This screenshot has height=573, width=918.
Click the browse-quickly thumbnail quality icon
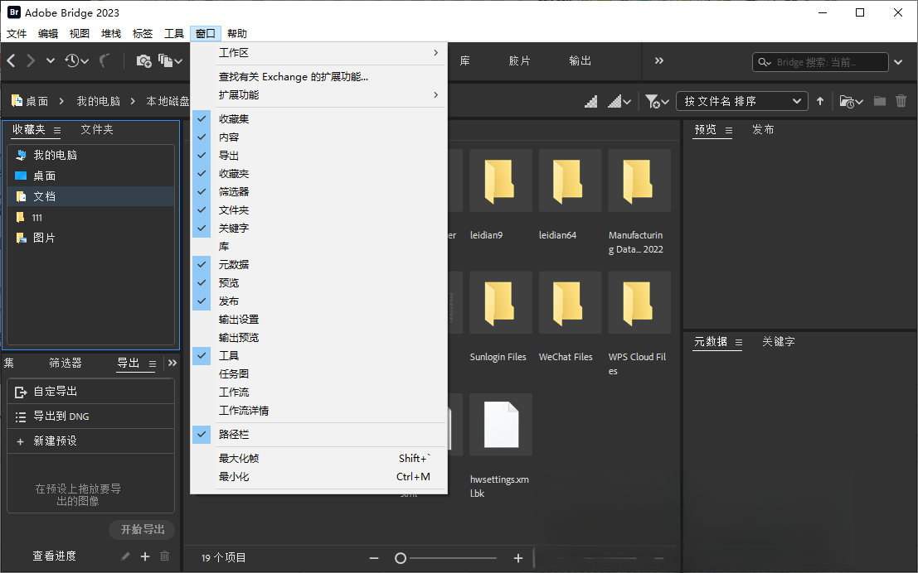point(591,102)
